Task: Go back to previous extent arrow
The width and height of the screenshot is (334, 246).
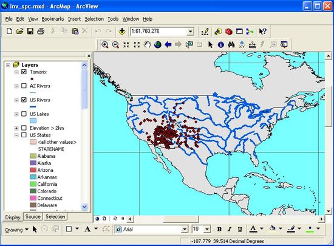Action: pos(168,44)
